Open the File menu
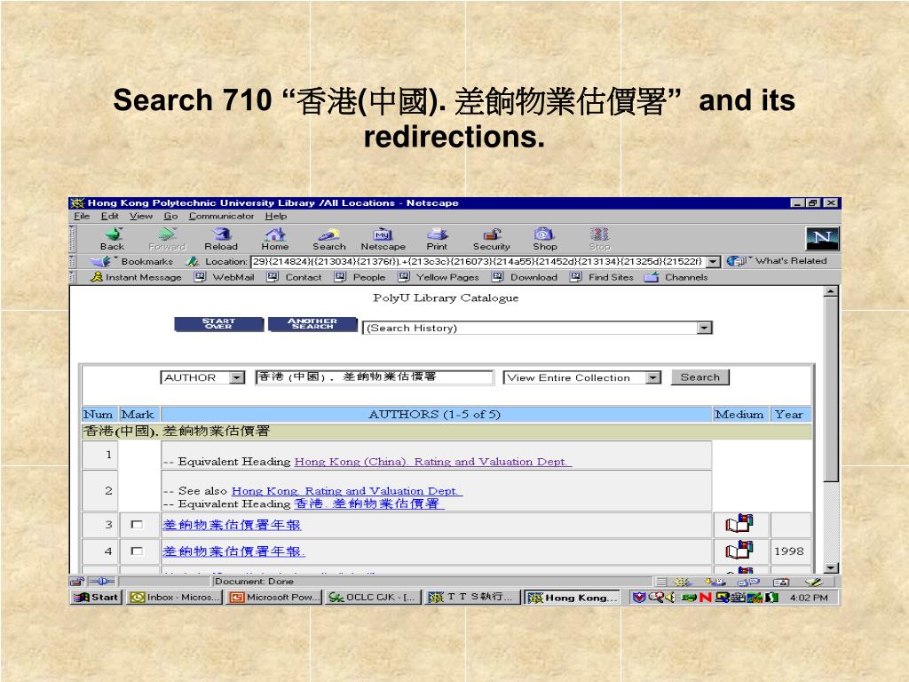Viewport: 909px width, 682px height. [82, 217]
